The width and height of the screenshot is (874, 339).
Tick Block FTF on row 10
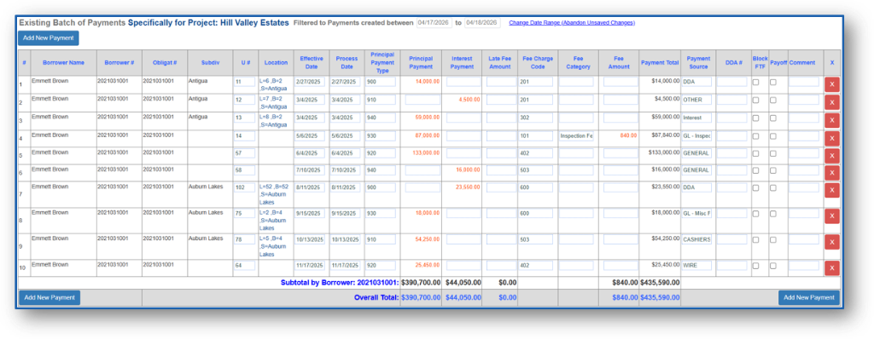[756, 266]
